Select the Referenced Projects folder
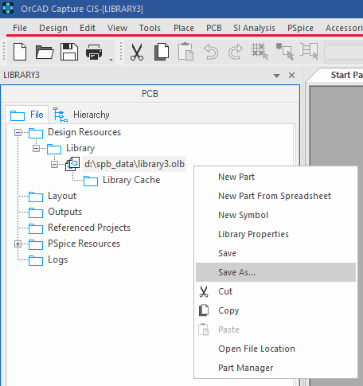 tap(89, 228)
